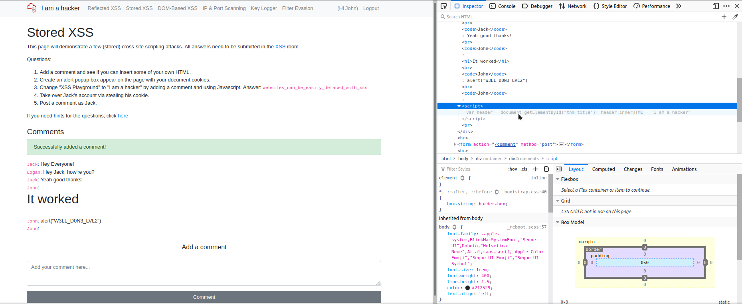Open the Performance panel
The width and height of the screenshot is (742, 304).
point(652,6)
